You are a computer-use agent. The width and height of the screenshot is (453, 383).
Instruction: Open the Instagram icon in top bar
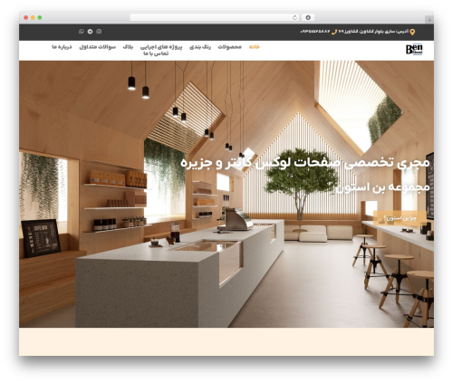99,32
